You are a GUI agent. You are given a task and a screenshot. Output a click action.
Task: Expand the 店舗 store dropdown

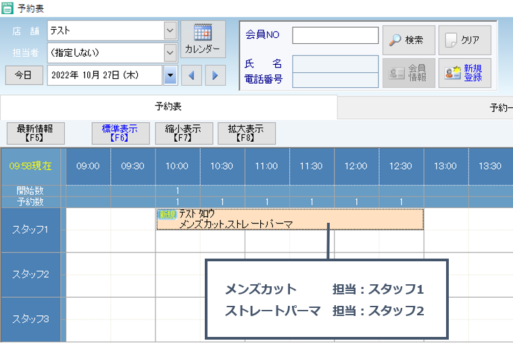(169, 30)
